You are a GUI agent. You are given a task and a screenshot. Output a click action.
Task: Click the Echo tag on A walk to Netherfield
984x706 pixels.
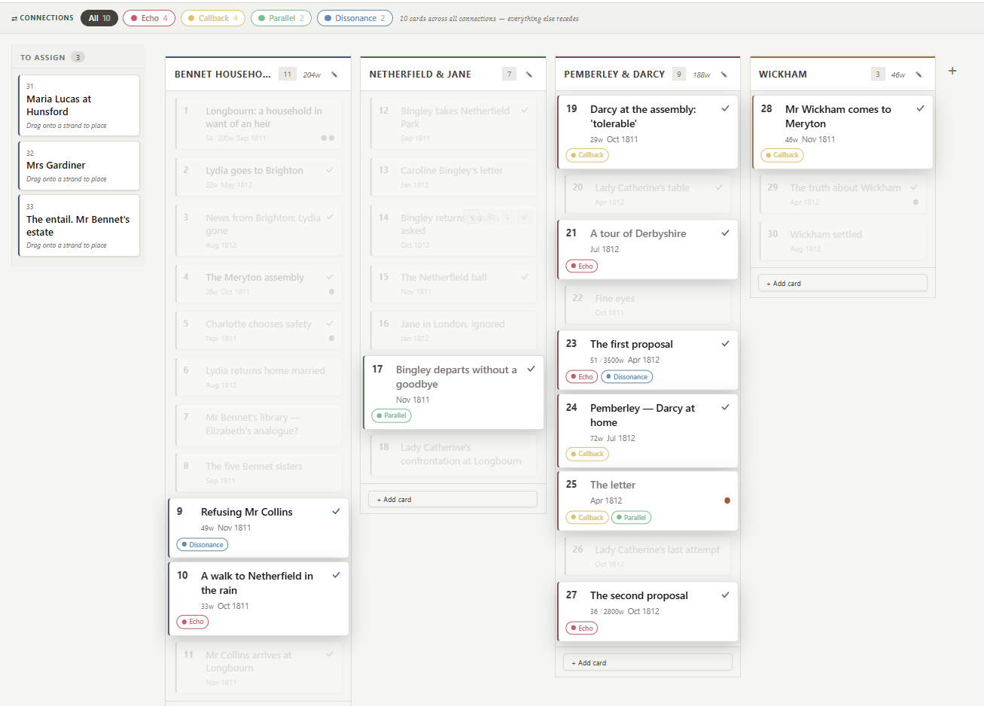193,622
